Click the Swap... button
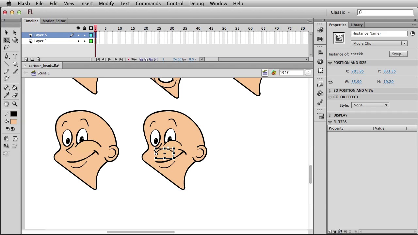This screenshot has width=418, height=235. point(398,54)
